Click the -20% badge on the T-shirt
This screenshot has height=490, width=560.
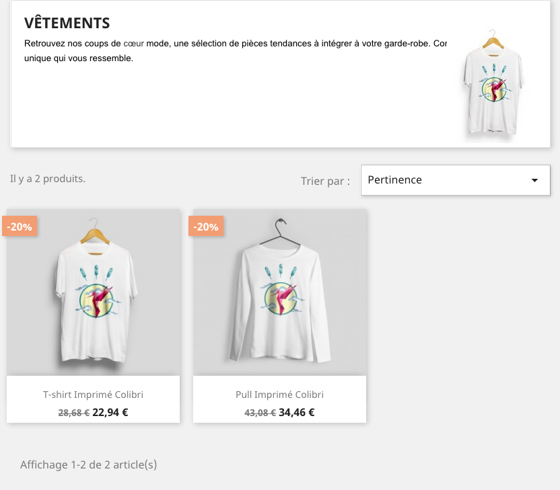[20, 227]
